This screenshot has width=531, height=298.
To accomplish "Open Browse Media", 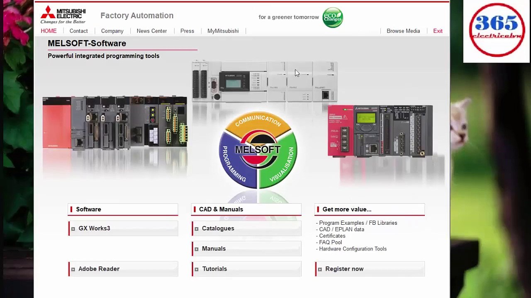I will coord(403,31).
